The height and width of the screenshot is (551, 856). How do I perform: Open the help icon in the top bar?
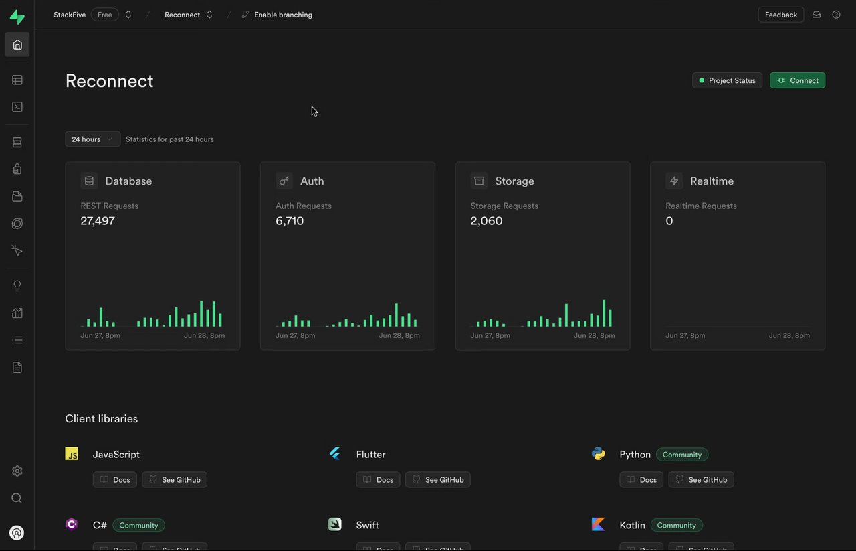tap(836, 15)
